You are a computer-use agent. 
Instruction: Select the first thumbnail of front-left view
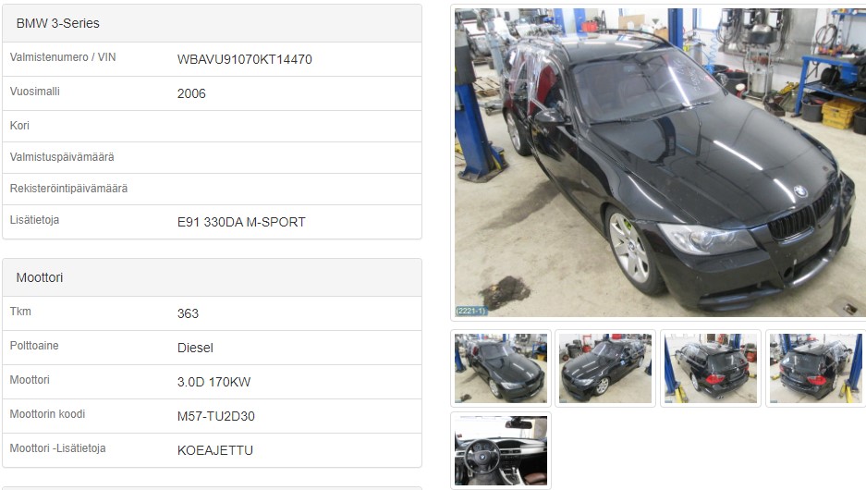[x=501, y=369]
